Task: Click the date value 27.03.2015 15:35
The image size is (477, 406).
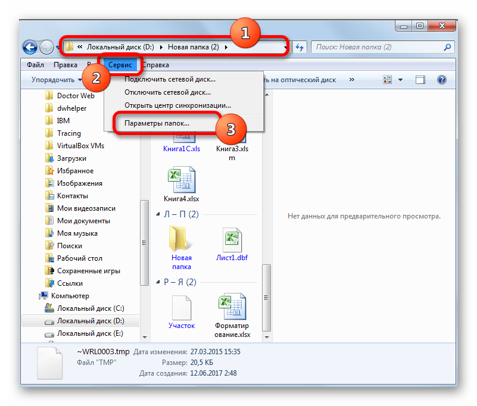Action: pos(216,352)
